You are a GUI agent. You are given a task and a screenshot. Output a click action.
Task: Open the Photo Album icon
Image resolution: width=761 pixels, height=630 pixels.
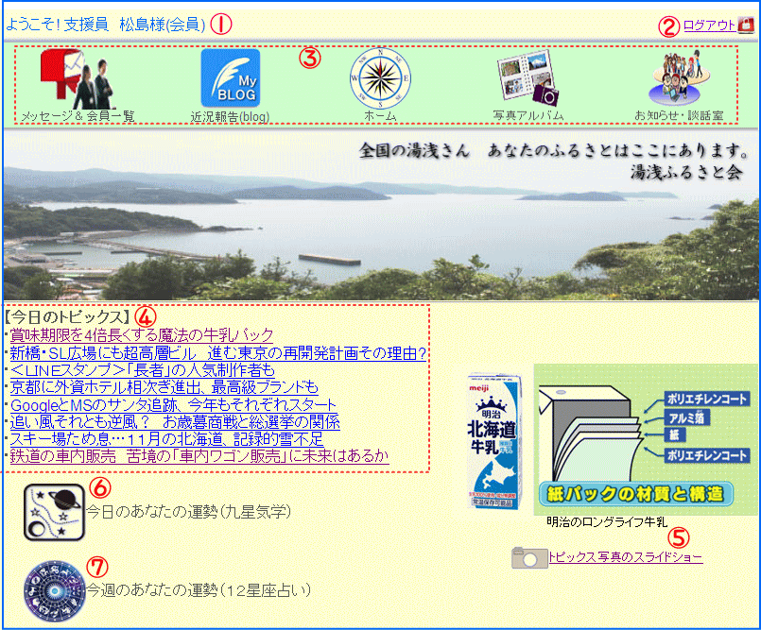(528, 77)
